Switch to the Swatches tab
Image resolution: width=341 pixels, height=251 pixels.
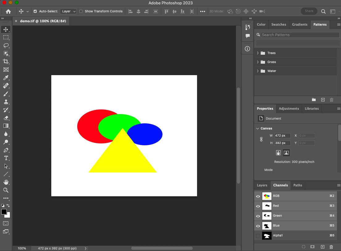(x=279, y=24)
